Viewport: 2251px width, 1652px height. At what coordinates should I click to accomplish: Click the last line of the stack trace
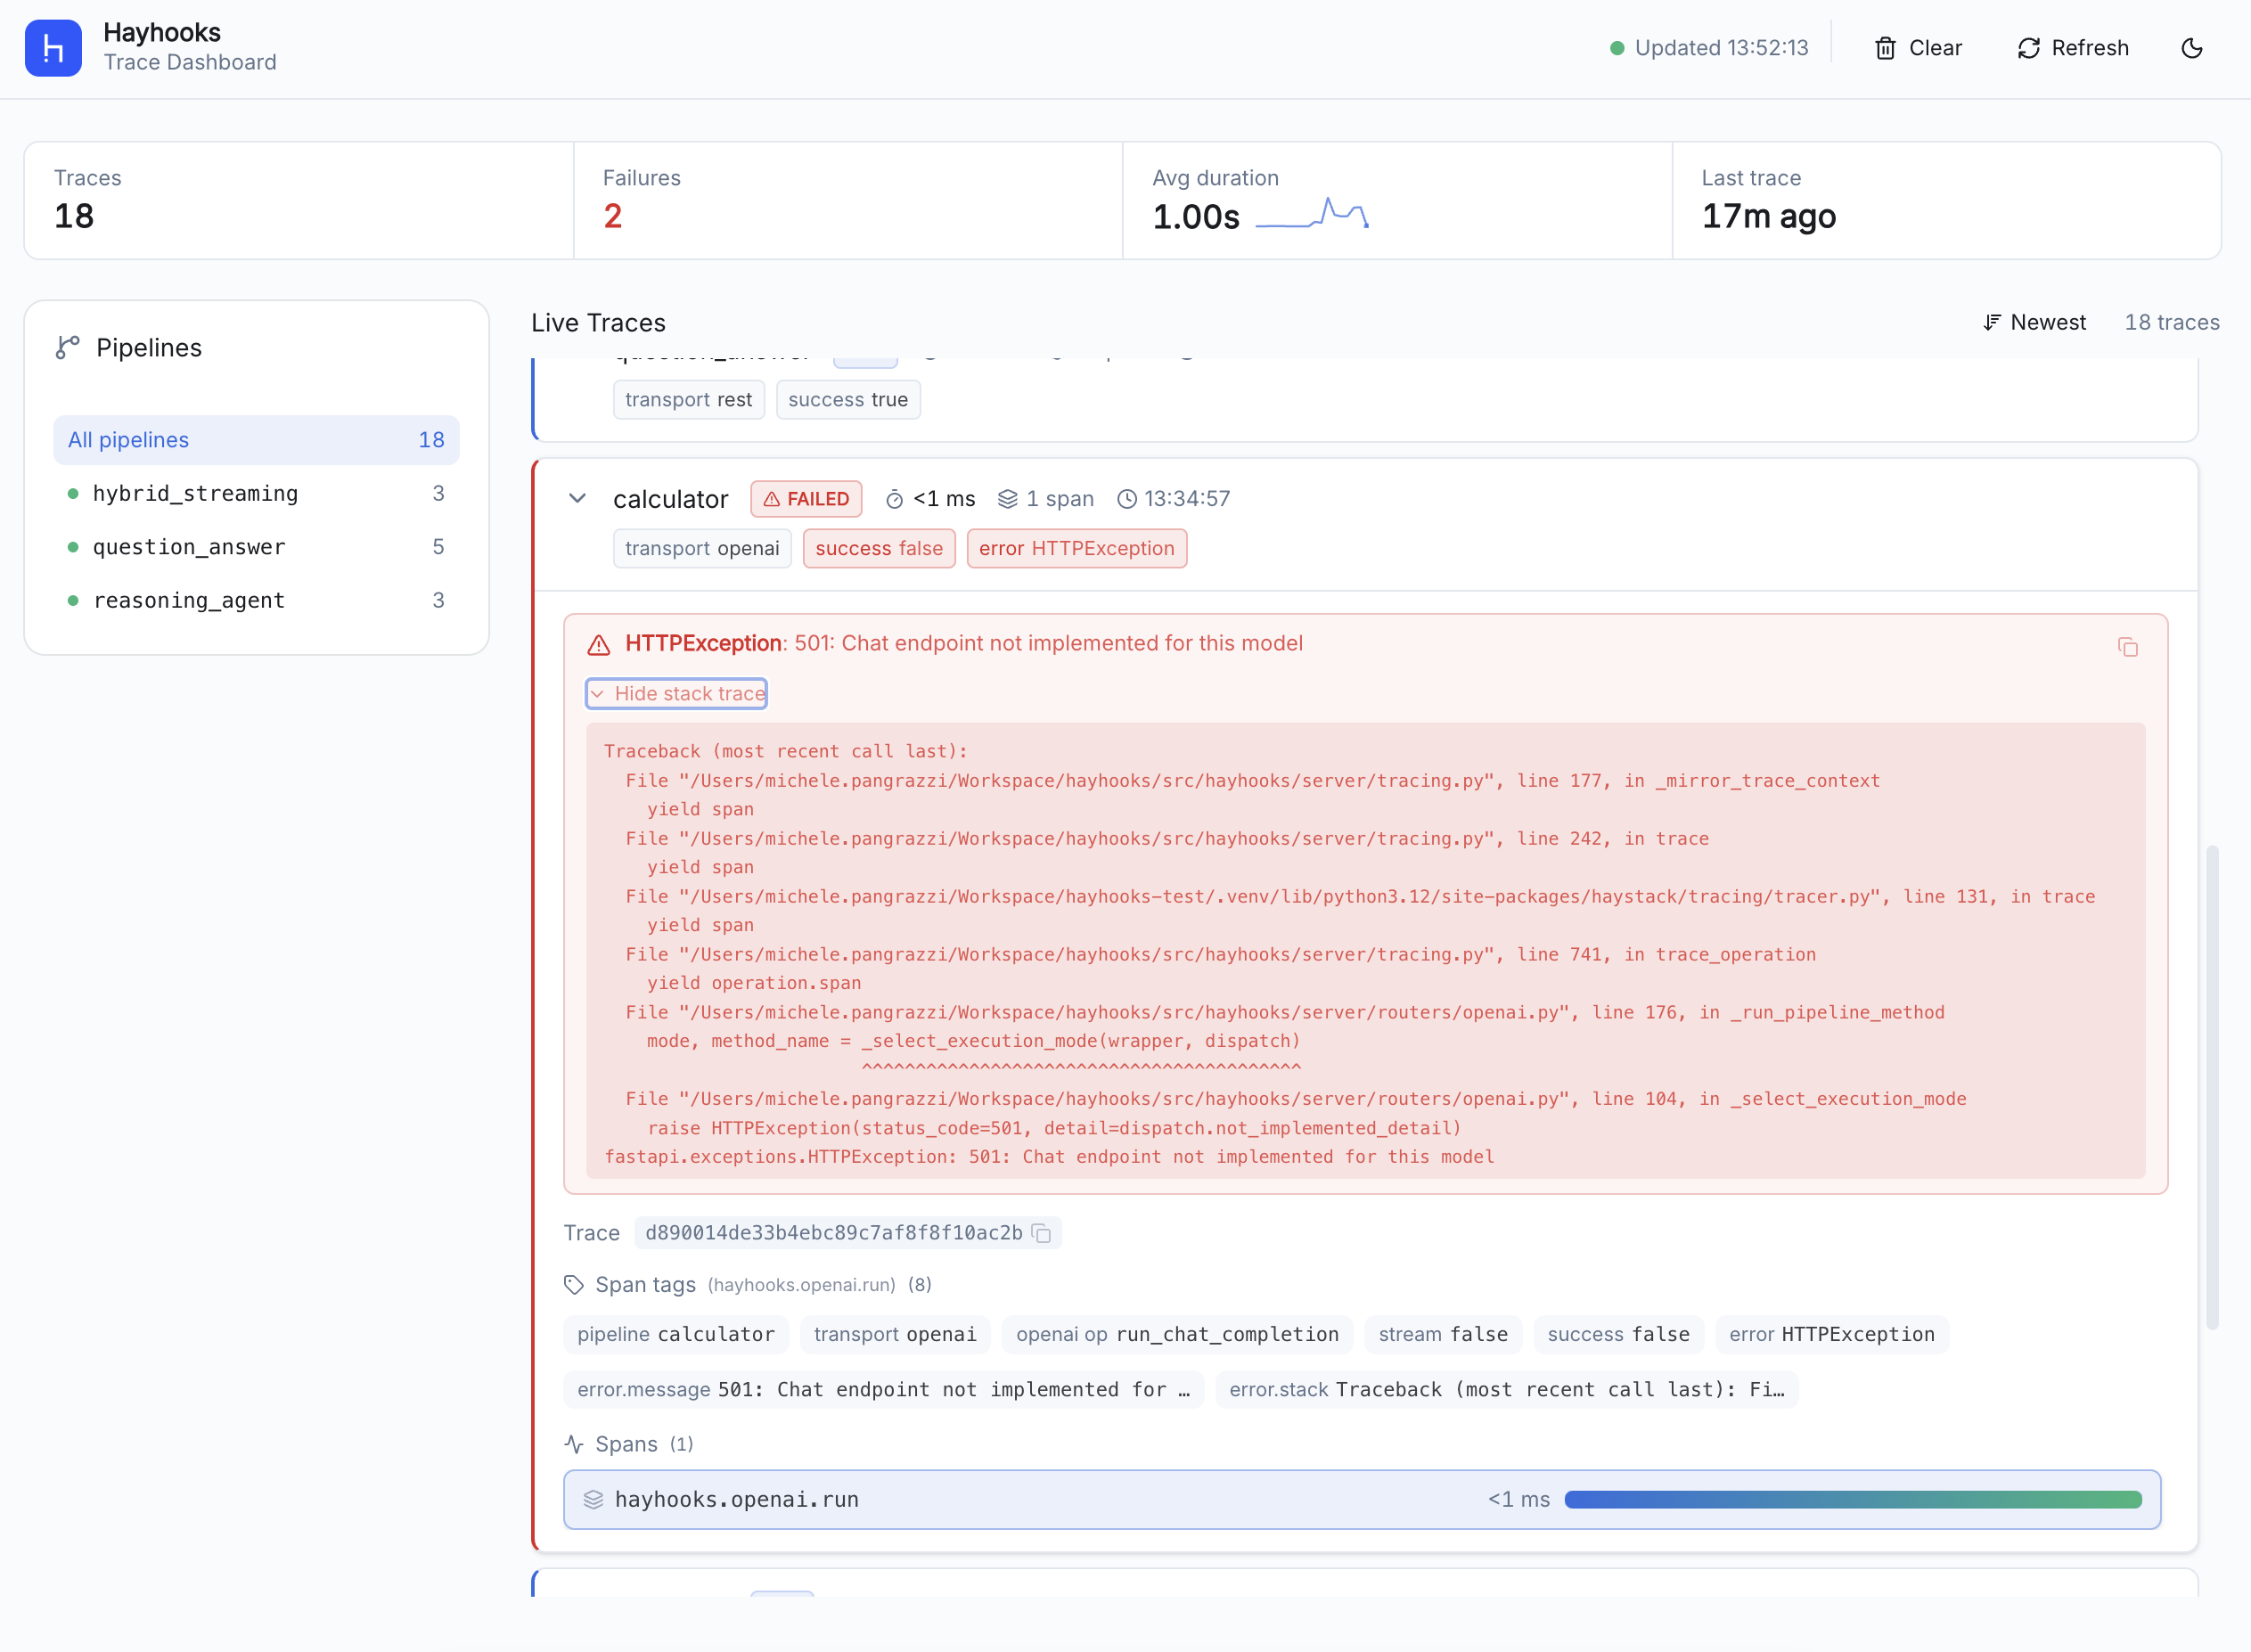pyautogui.click(x=1049, y=1157)
